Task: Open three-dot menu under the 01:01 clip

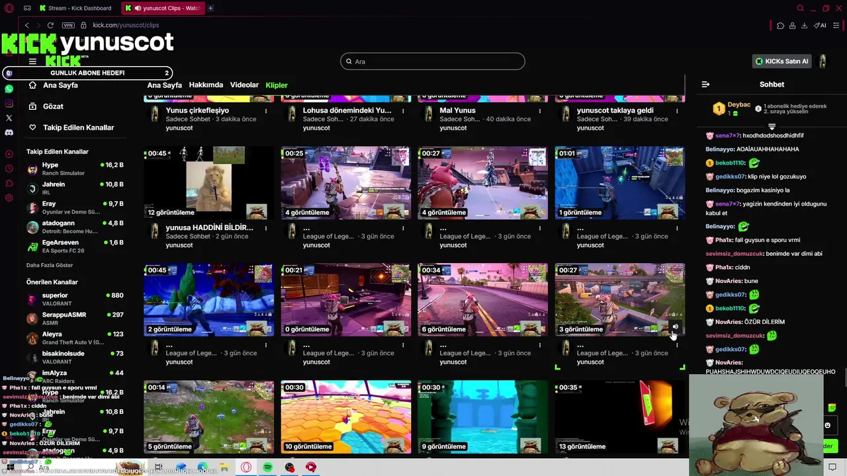Action: tap(677, 228)
